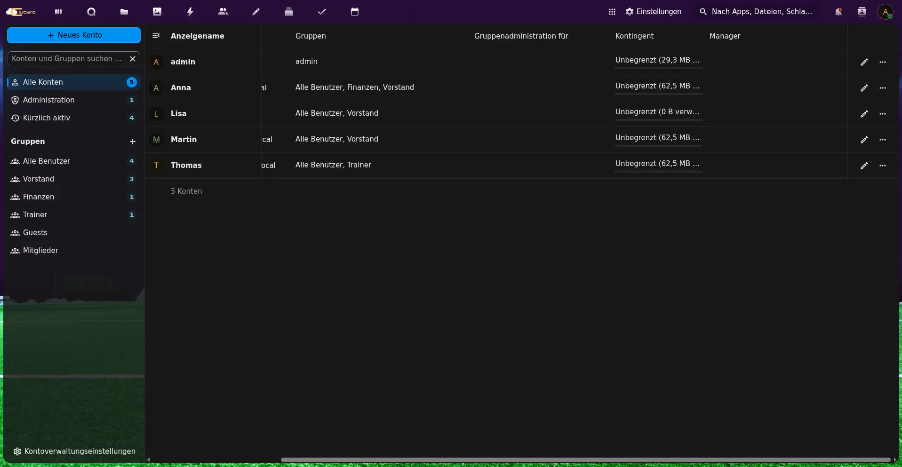Open the Photos app icon

(x=157, y=12)
